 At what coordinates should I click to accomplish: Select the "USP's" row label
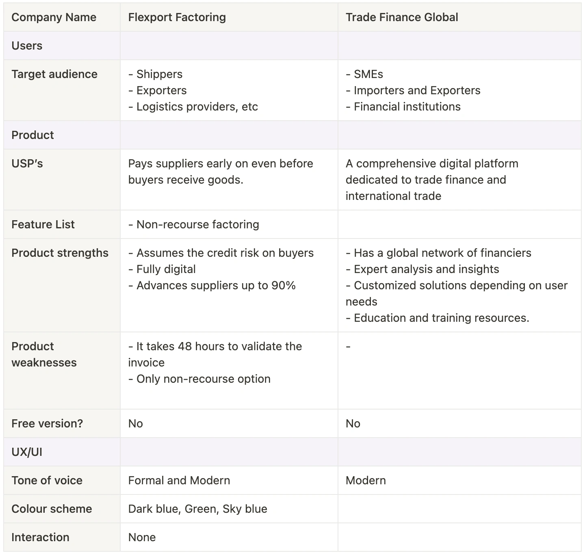tap(27, 164)
